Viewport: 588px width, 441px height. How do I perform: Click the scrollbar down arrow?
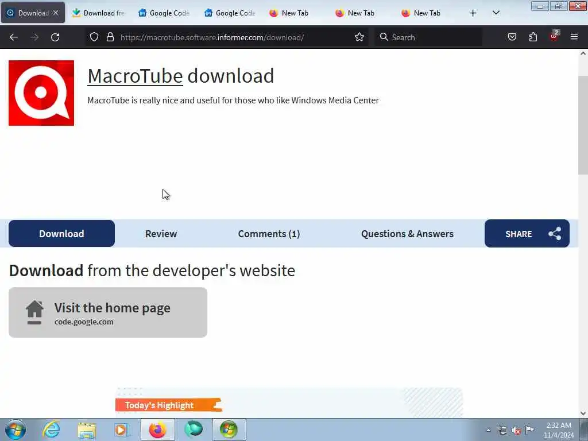(x=583, y=413)
